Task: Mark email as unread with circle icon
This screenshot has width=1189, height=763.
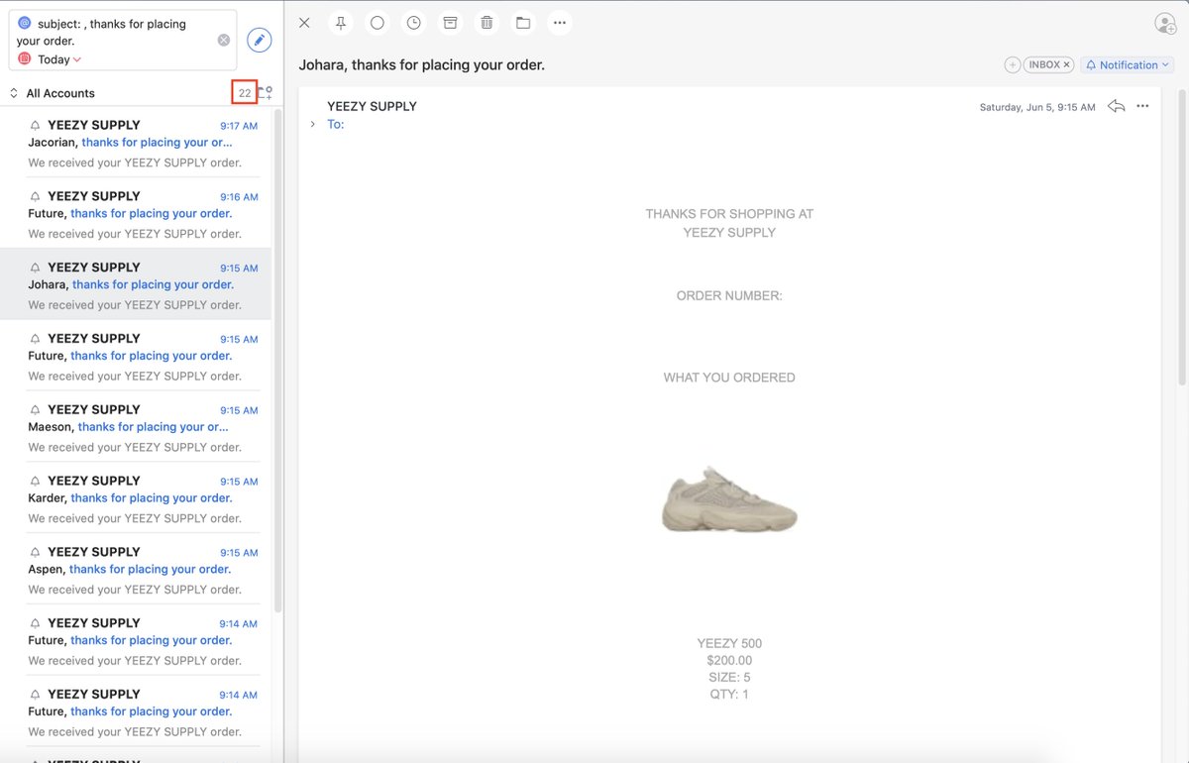Action: pyautogui.click(x=378, y=23)
